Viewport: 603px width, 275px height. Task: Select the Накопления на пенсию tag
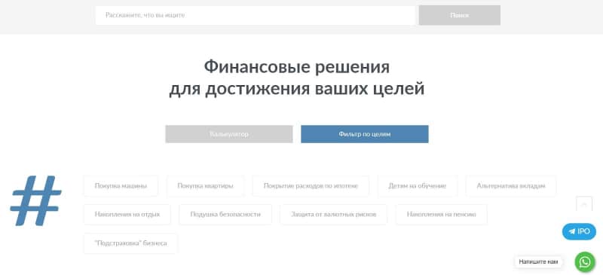pos(442,215)
